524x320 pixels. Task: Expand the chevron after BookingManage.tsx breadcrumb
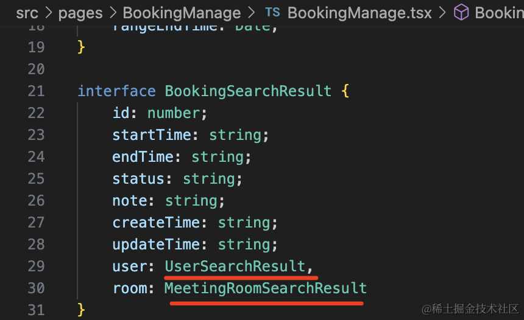point(443,13)
